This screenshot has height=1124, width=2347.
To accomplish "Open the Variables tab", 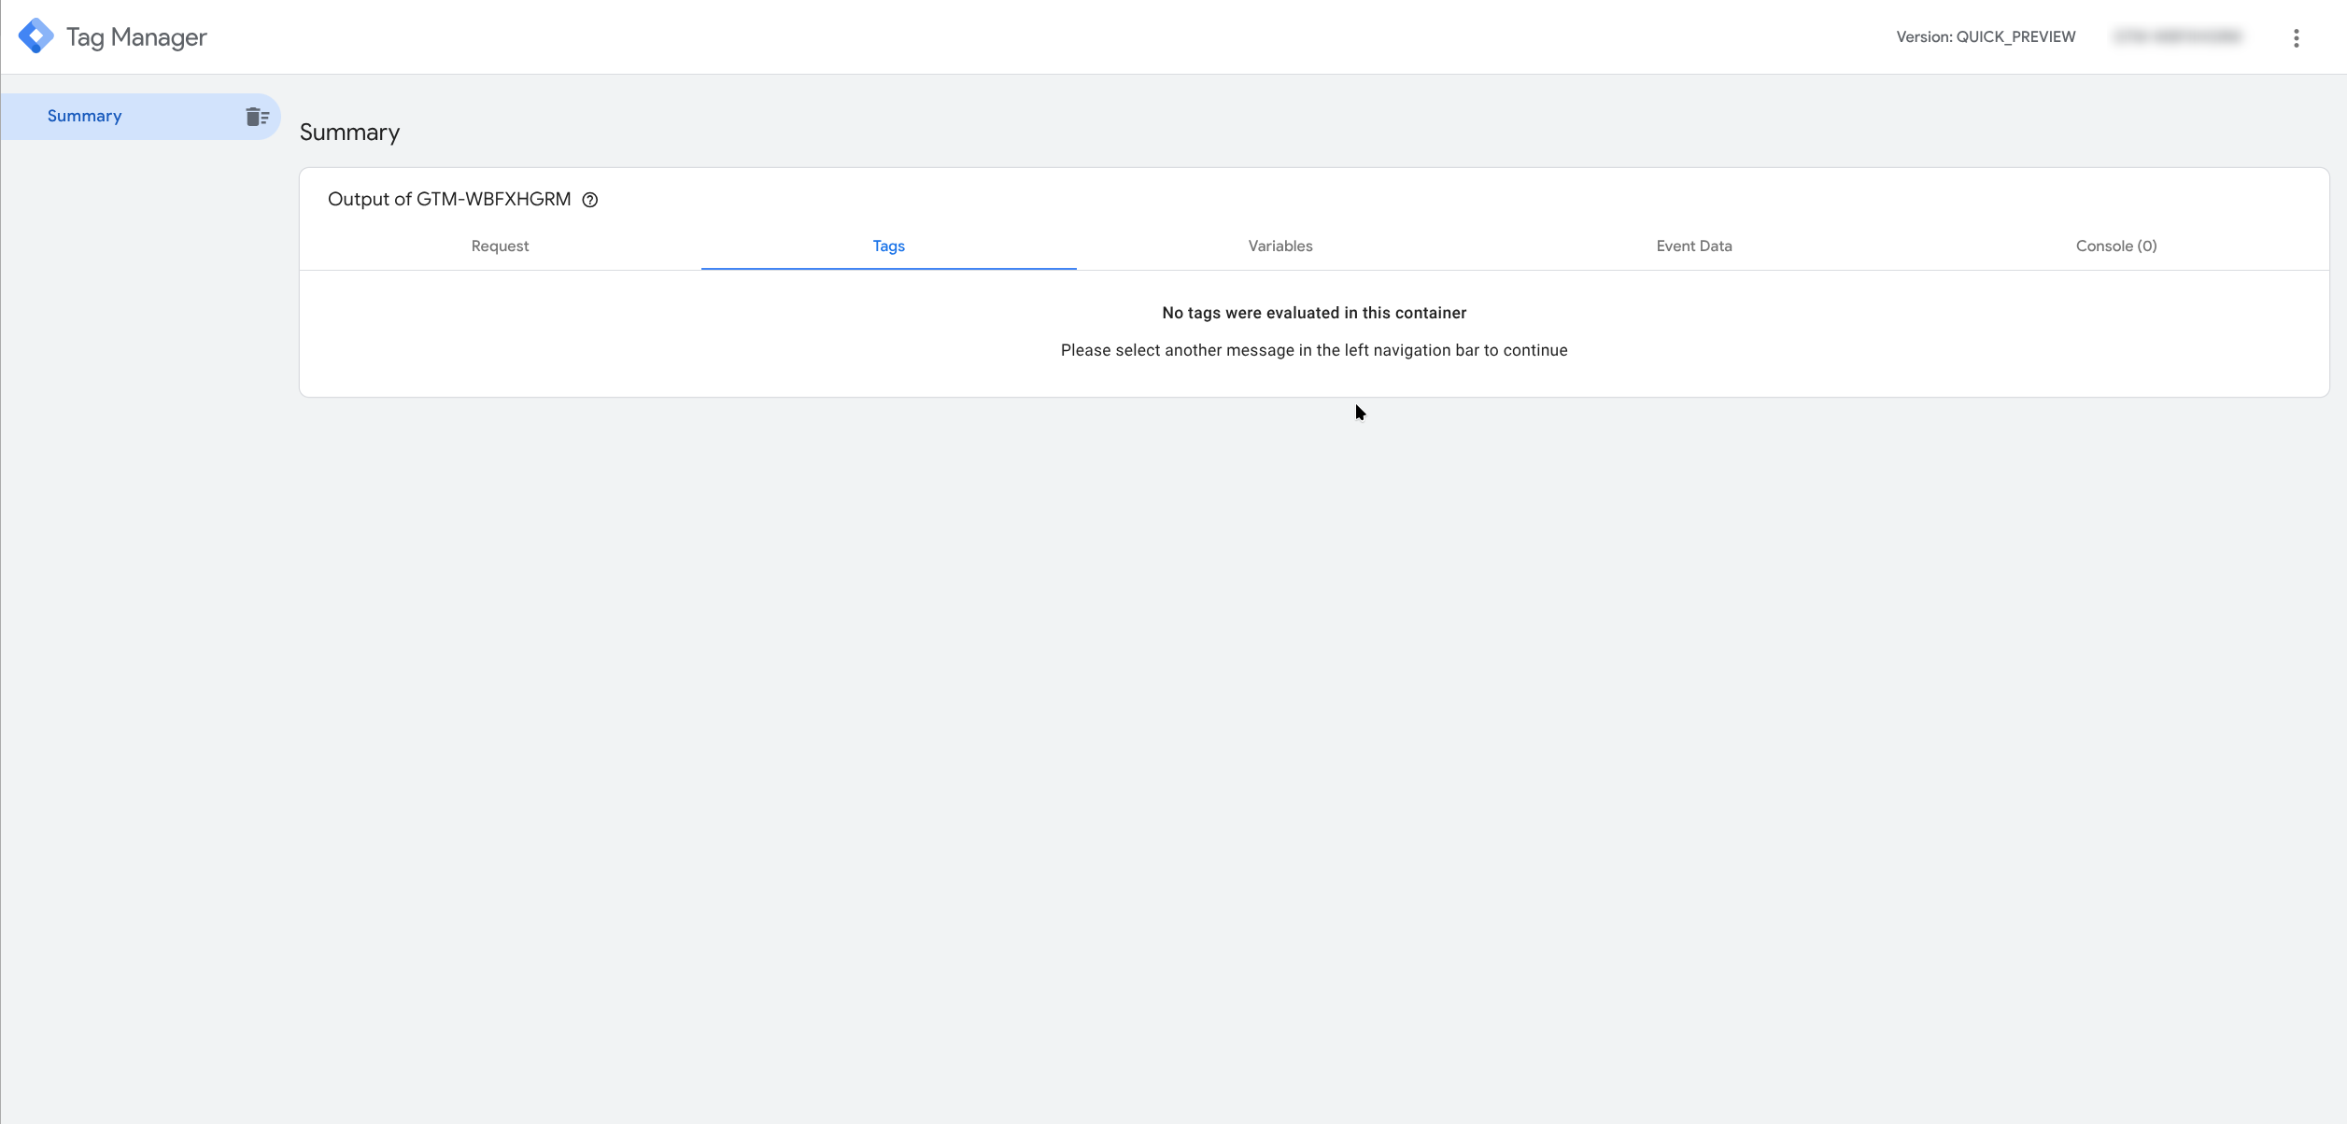I will [x=1280, y=246].
